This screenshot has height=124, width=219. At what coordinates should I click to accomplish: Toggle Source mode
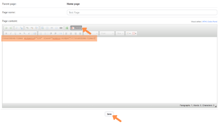(76, 28)
